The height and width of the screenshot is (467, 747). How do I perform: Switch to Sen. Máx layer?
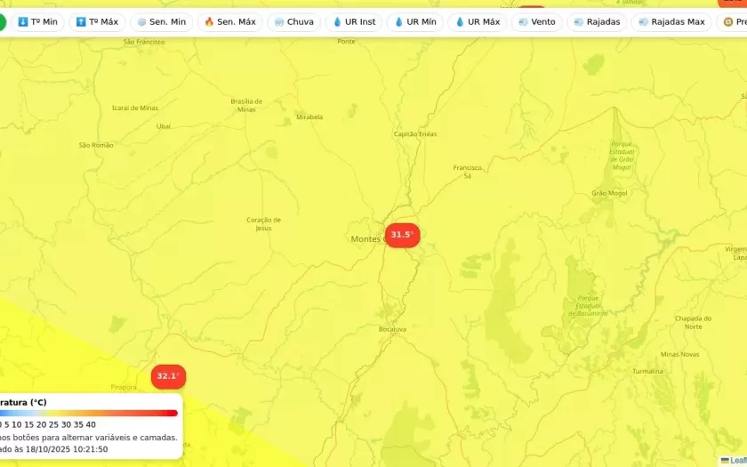pos(230,22)
